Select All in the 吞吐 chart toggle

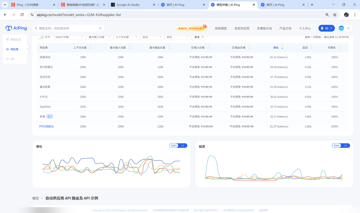(183, 146)
